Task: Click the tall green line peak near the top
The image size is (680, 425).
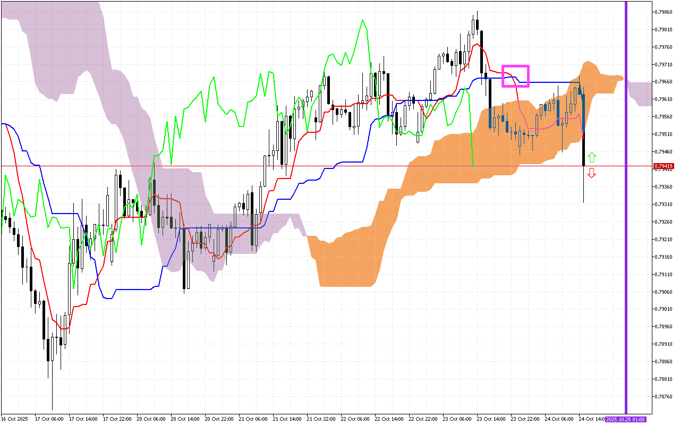Action: [x=362, y=21]
